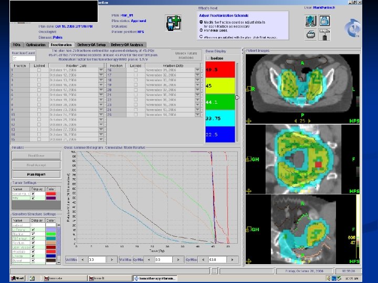This screenshot has height=283, width=378.
Task: Open the Delivery QA Analysis tab
Action: coord(127,45)
